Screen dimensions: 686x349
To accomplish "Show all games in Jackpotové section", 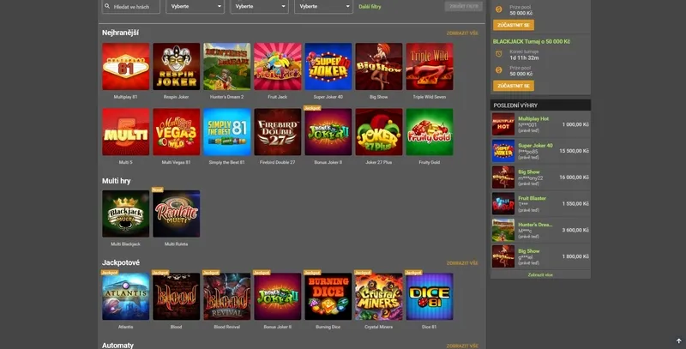I will tap(462, 263).
